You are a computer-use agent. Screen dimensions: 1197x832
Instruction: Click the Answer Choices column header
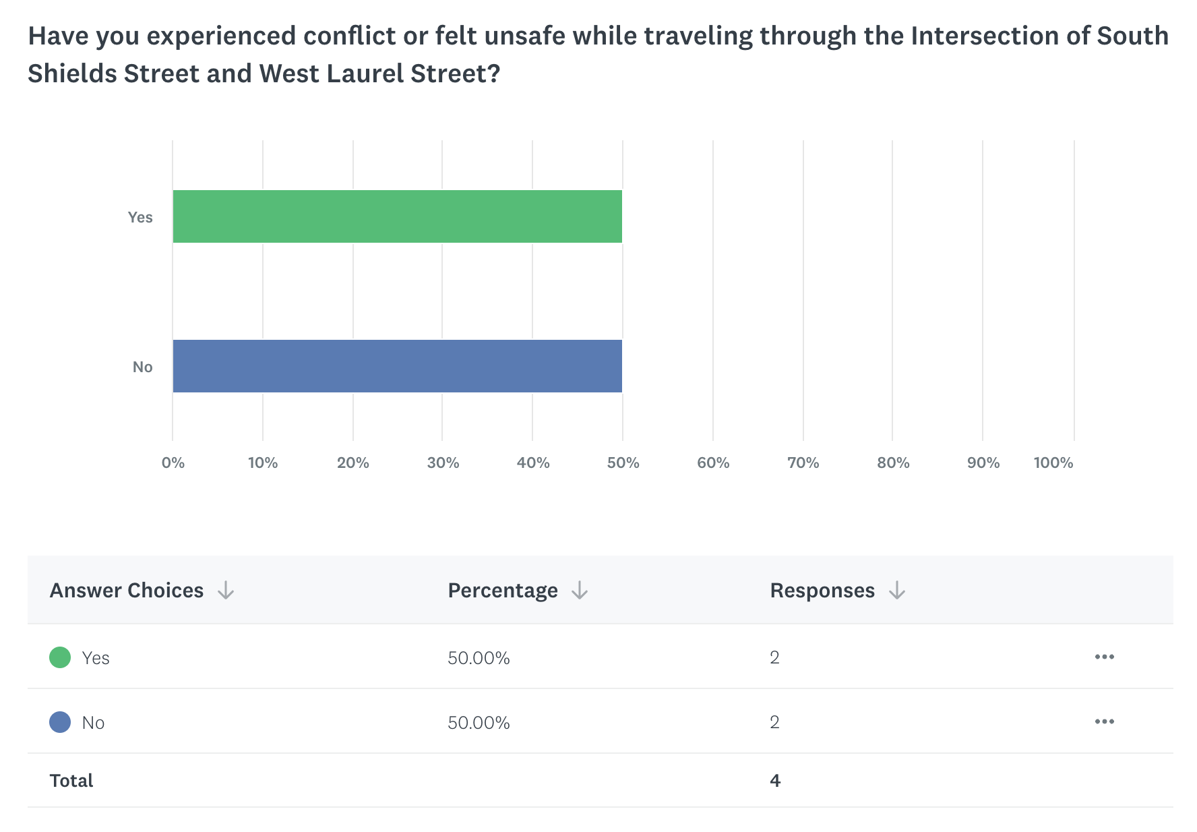pyautogui.click(x=127, y=591)
